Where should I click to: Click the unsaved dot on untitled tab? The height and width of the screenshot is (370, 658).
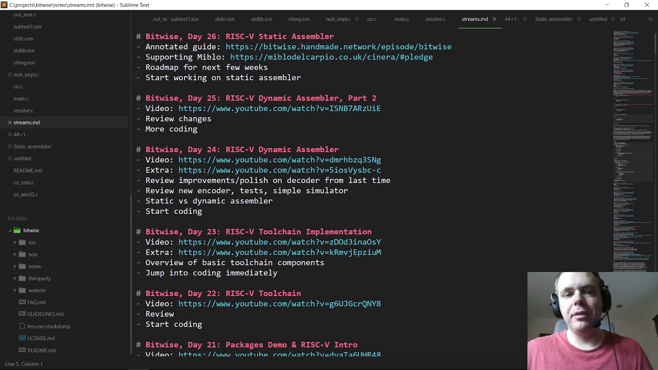click(x=613, y=19)
